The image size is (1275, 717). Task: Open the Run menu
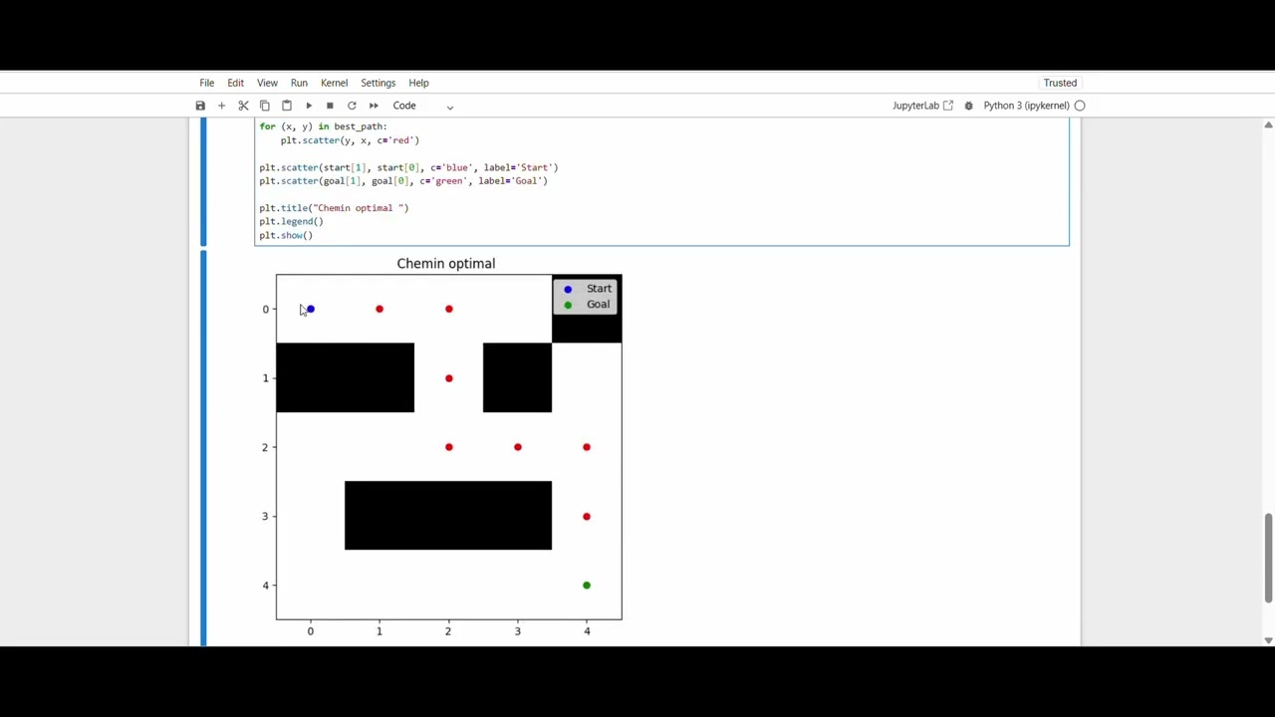click(x=299, y=83)
